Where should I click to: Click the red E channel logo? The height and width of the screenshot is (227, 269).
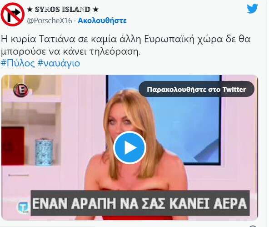pos(21,90)
